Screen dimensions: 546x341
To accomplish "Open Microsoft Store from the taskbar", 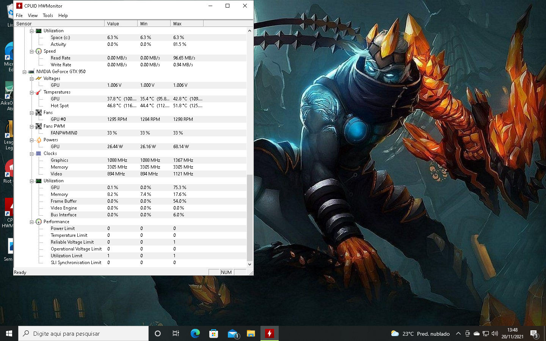I will pyautogui.click(x=213, y=333).
